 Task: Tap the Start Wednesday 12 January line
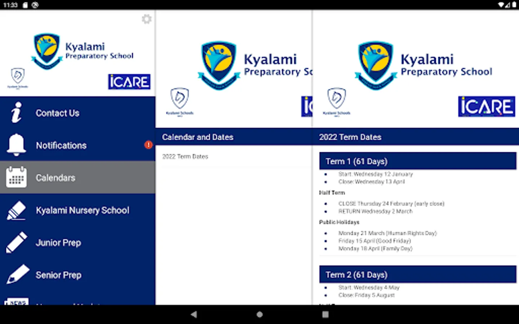click(376, 174)
